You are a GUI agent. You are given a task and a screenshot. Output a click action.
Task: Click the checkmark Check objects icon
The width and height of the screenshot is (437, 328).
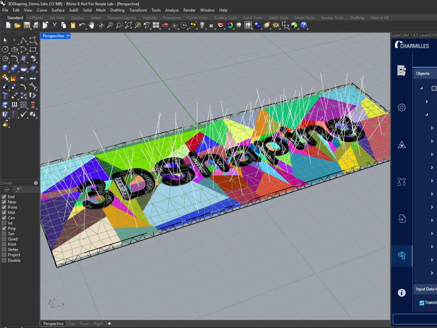tap(24, 114)
